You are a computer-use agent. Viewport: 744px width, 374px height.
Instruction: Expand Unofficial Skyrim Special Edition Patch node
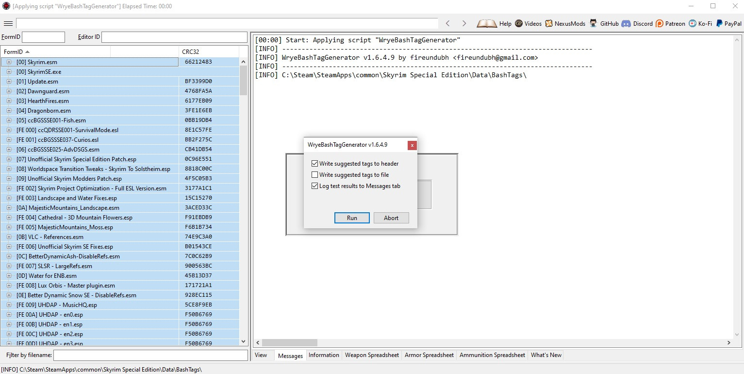point(9,159)
